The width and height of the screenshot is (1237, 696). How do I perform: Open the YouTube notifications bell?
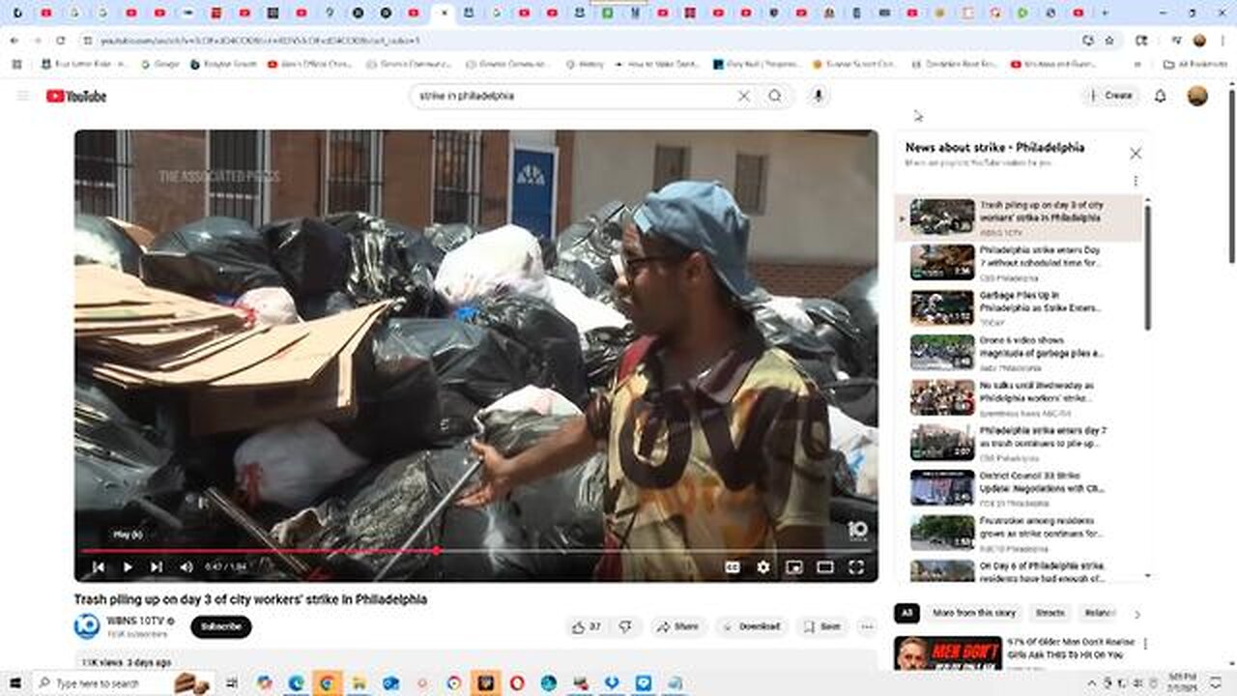(x=1161, y=96)
